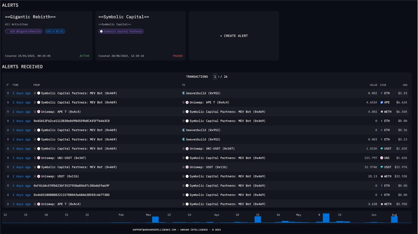Sort the table by the VALUE column header
418x234 pixels.
click(x=373, y=85)
